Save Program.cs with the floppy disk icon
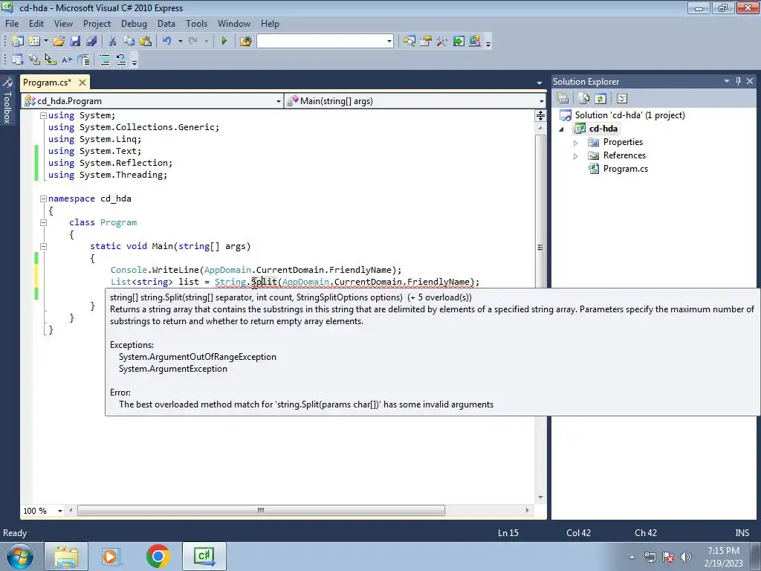Screen dimensions: 761x571 [x=75, y=42]
